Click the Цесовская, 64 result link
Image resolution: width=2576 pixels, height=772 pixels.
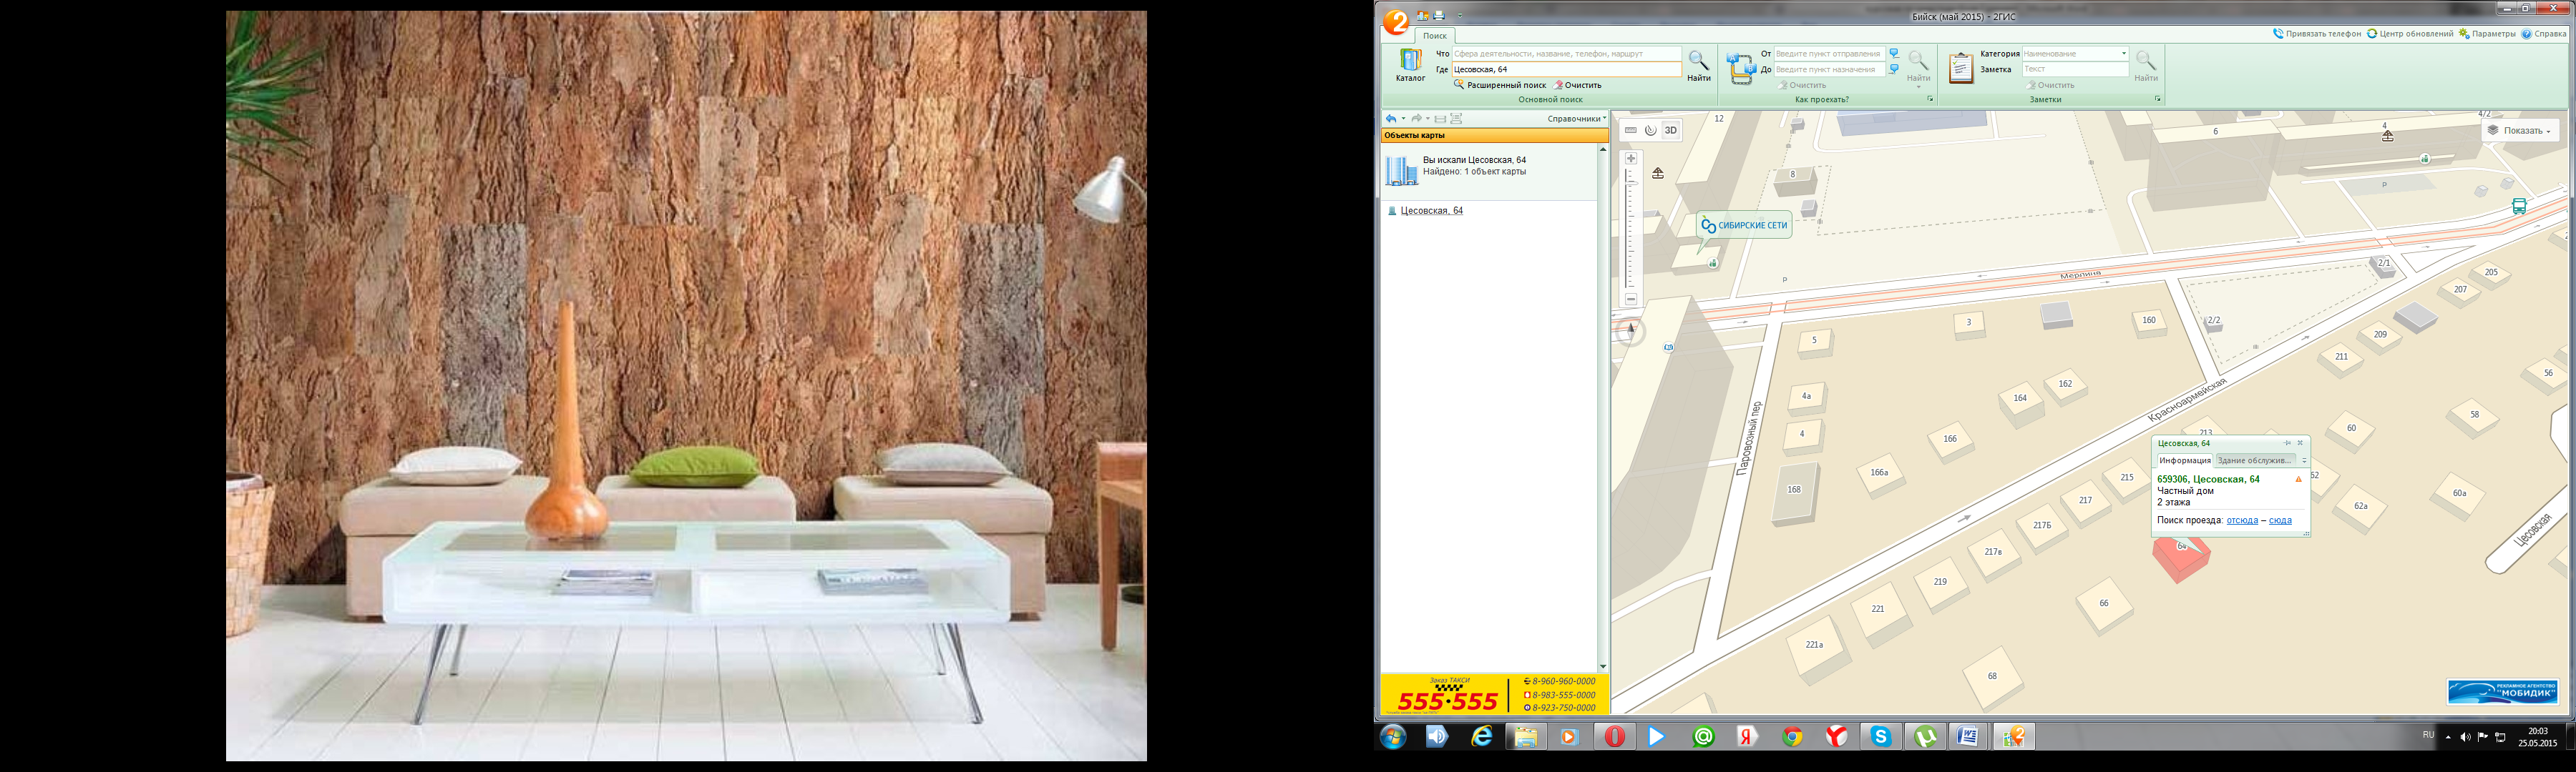coord(1431,211)
